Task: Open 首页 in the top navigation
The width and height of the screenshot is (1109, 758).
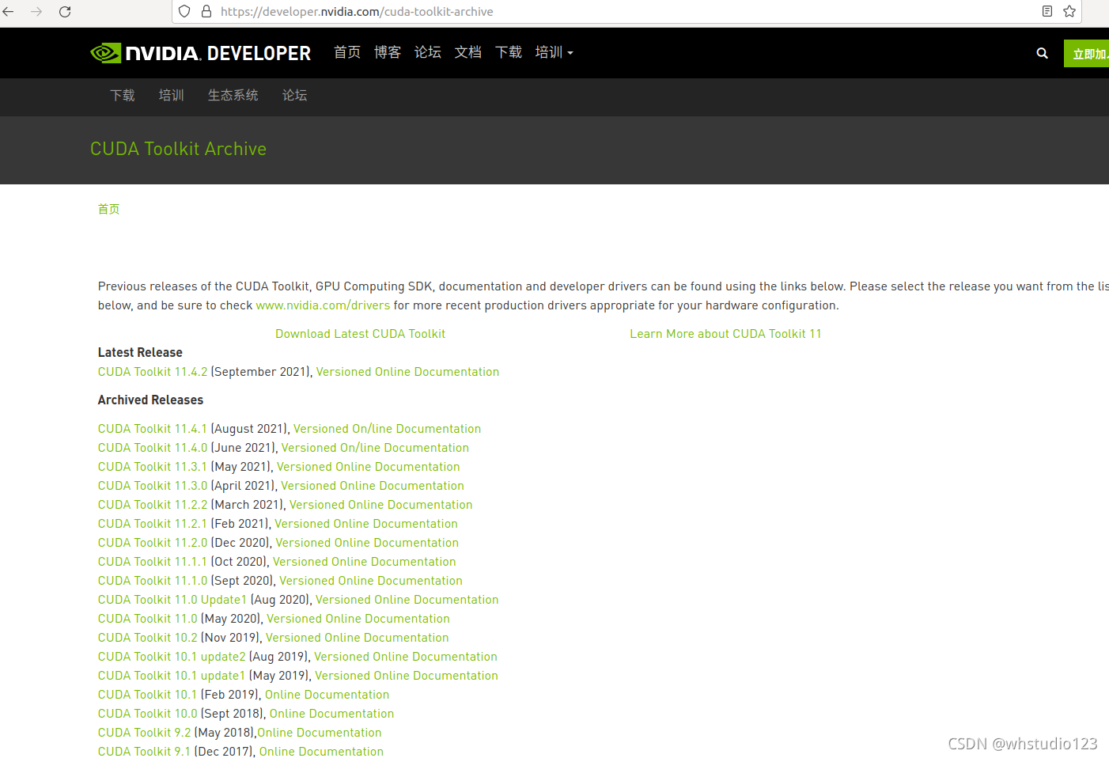Action: pos(347,52)
